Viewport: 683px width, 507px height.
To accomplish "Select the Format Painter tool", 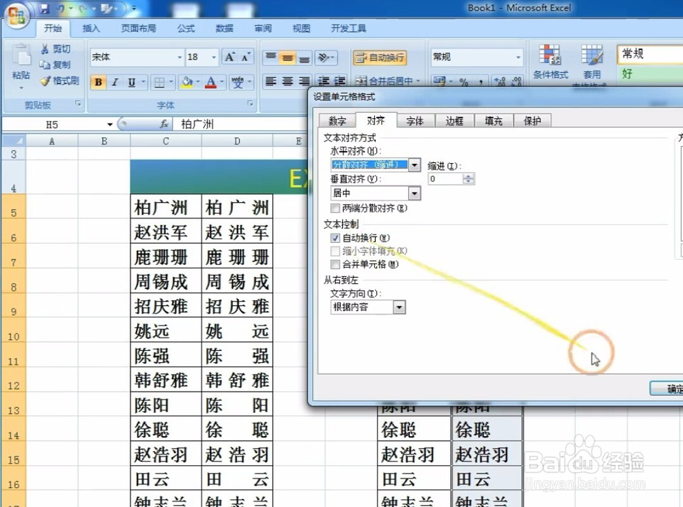I will (58, 81).
